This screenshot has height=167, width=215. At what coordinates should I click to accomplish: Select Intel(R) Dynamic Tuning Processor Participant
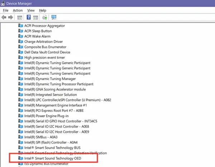[59, 84]
